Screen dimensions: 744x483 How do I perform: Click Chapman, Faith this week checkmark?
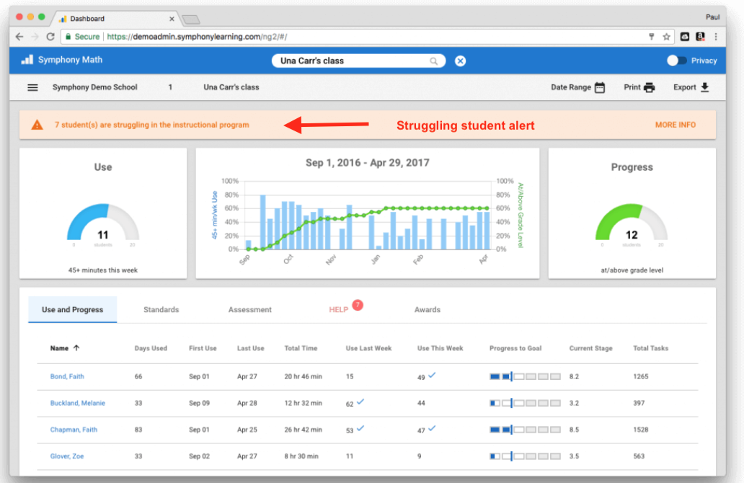coord(432,428)
